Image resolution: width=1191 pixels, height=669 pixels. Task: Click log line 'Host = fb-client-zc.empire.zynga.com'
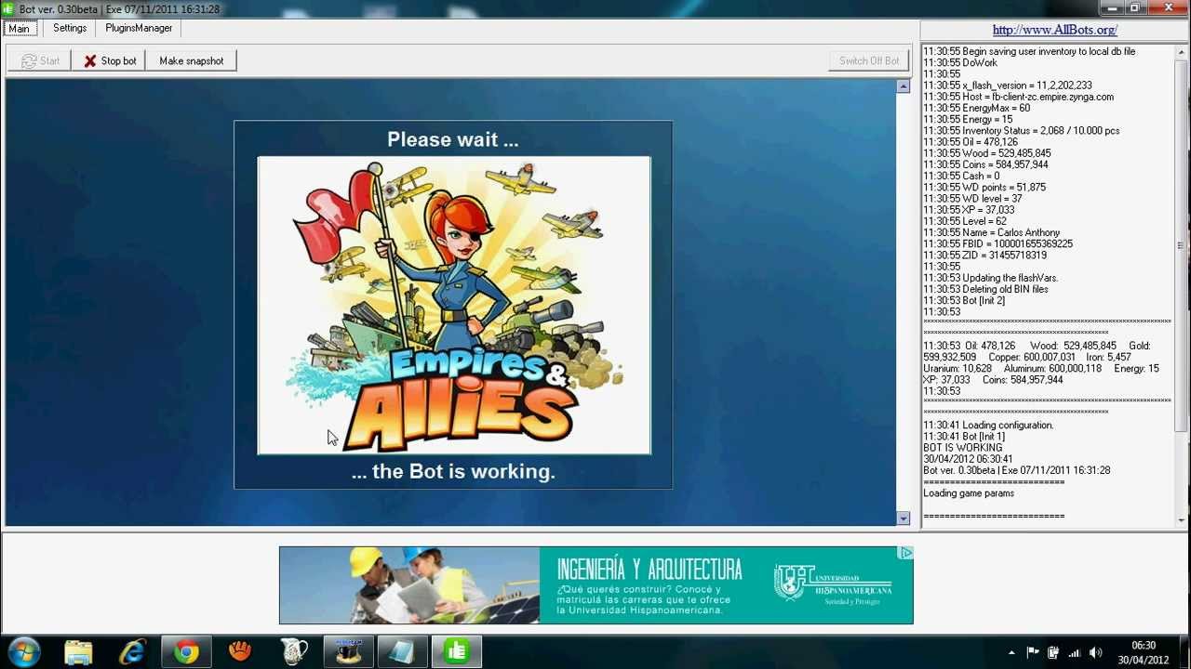coord(1019,97)
